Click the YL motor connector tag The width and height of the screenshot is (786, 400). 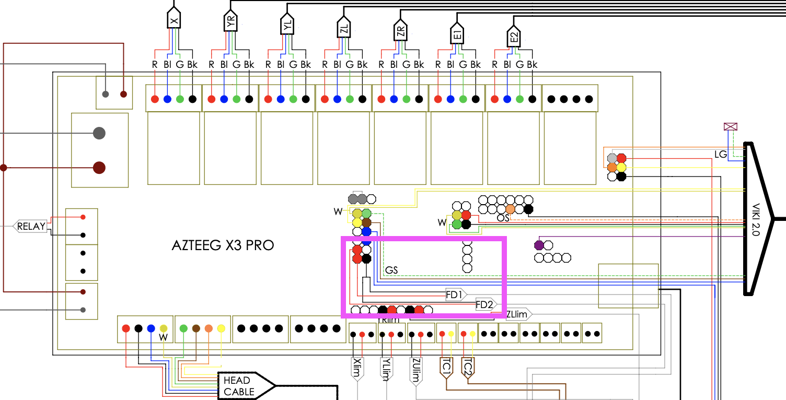point(287,23)
